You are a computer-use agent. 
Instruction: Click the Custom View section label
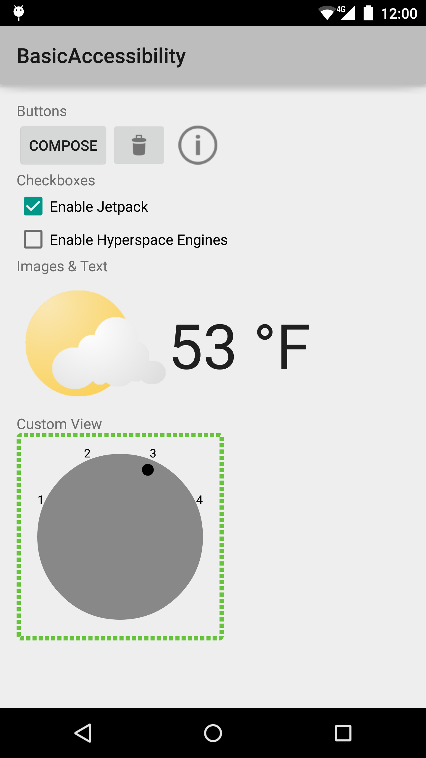(59, 424)
